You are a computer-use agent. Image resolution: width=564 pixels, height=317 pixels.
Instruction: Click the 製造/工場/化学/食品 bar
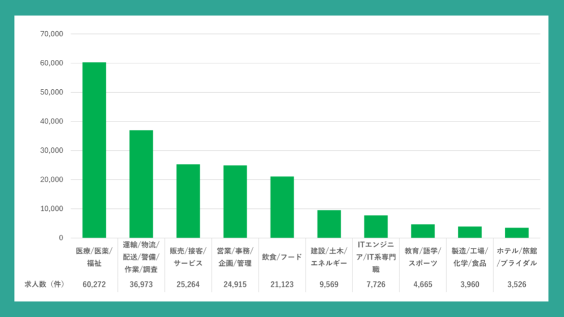pos(469,232)
